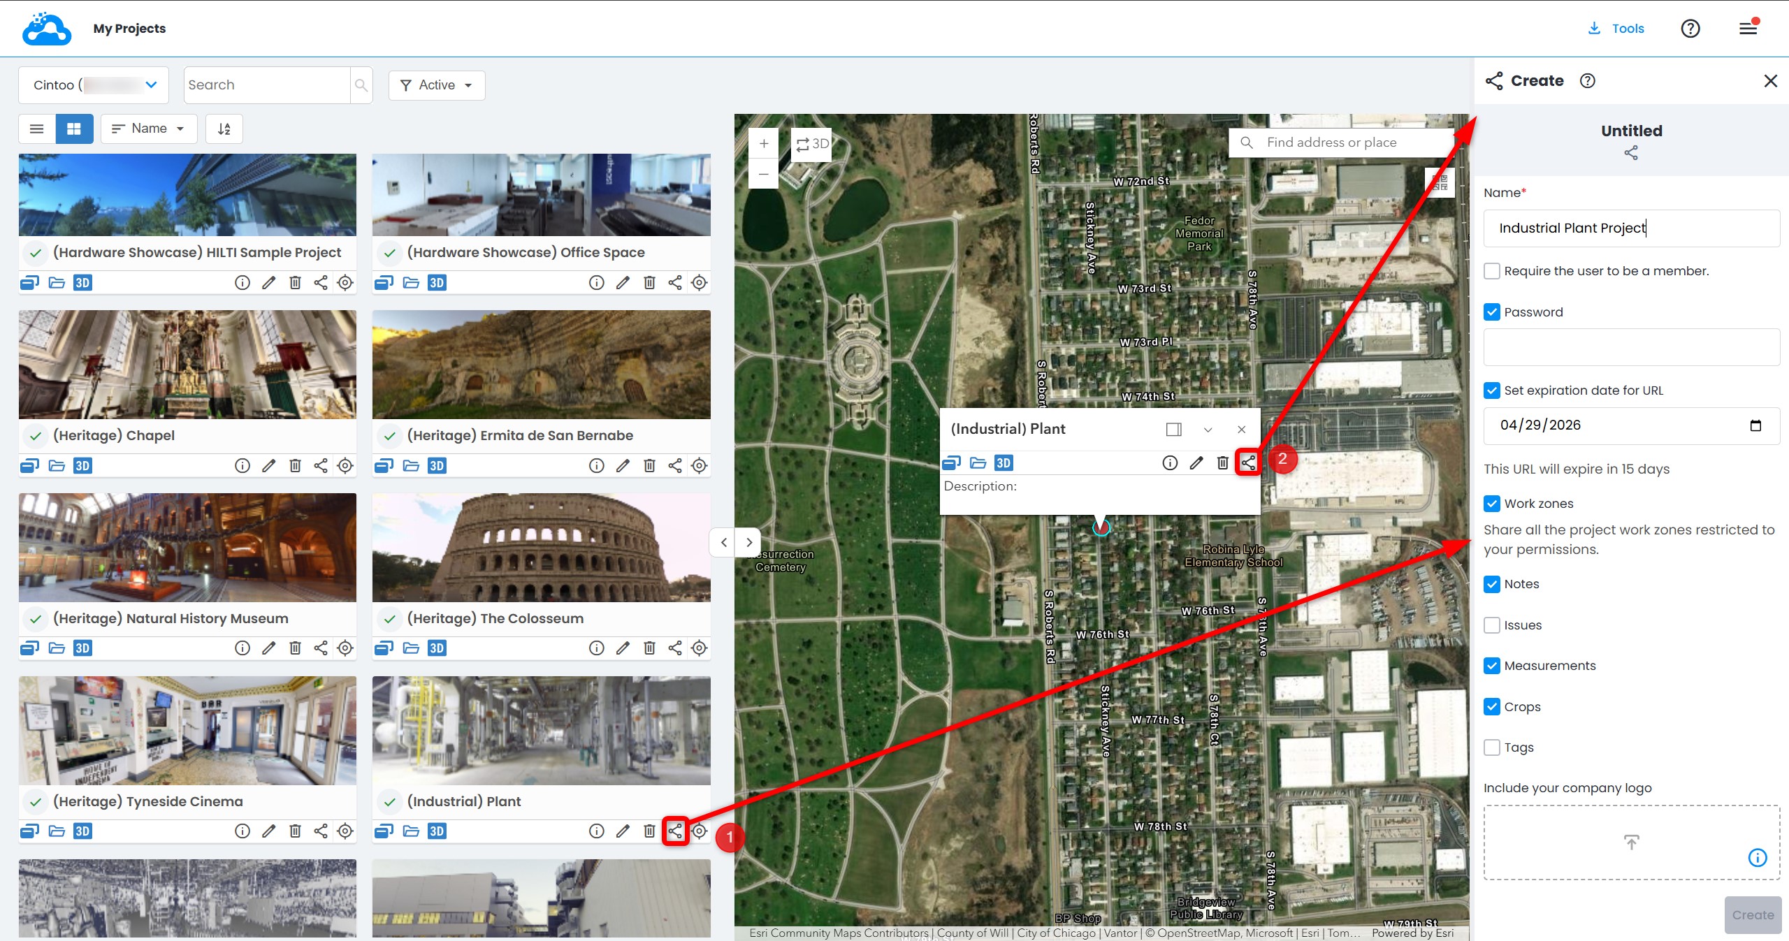Click delete trash icon for HILTI Sample Project
The image size is (1789, 941).
[295, 282]
